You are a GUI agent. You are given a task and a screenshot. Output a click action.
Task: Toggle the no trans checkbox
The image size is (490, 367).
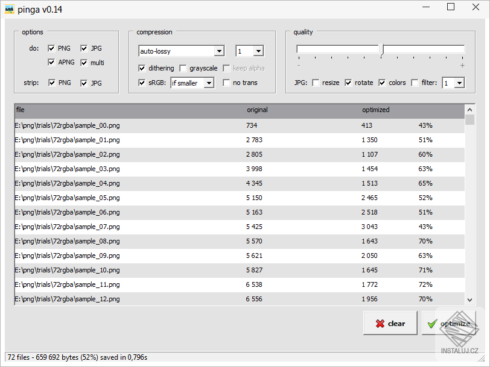pos(227,83)
